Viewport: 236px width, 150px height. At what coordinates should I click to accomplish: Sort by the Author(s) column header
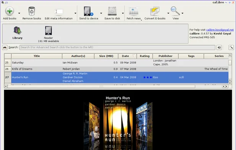[78, 56]
